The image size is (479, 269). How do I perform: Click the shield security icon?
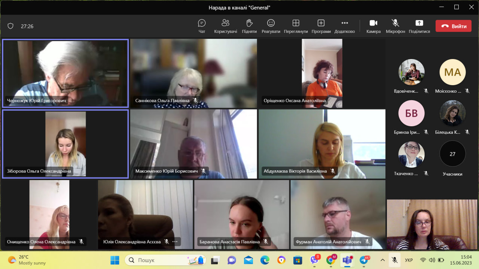[10, 26]
